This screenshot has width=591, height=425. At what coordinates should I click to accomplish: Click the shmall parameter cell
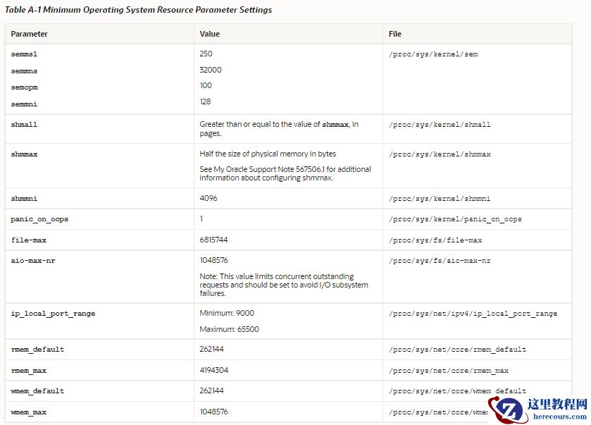[x=24, y=125]
